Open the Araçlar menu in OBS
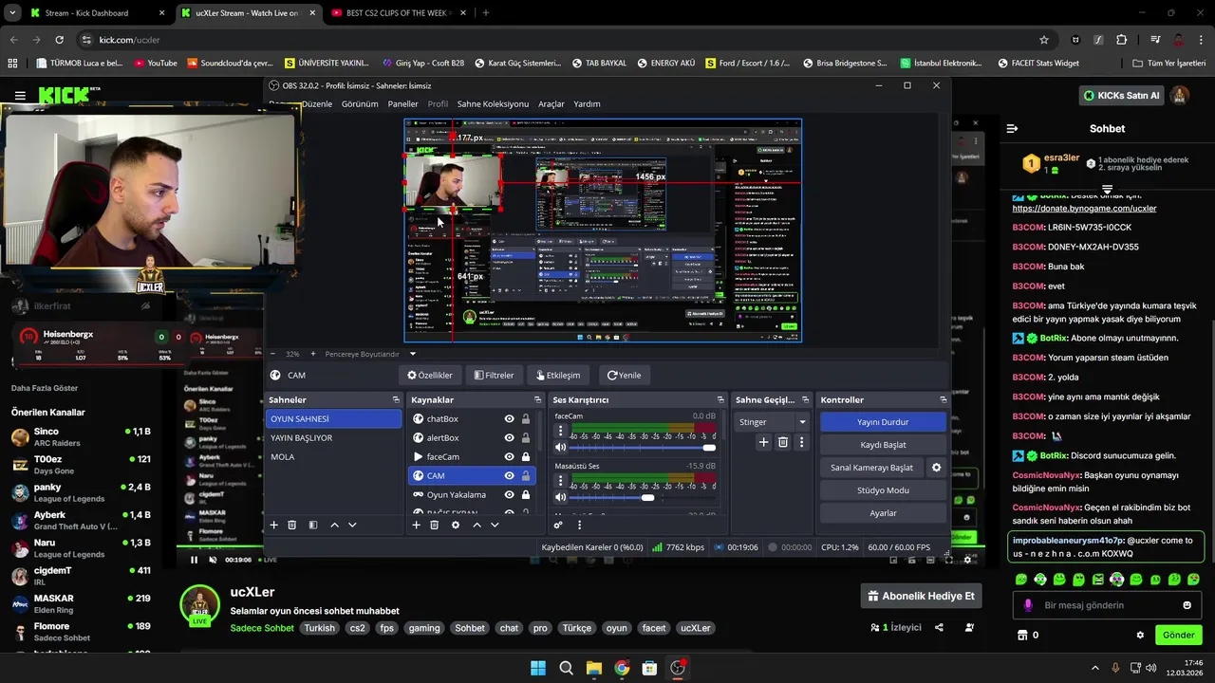 551,103
